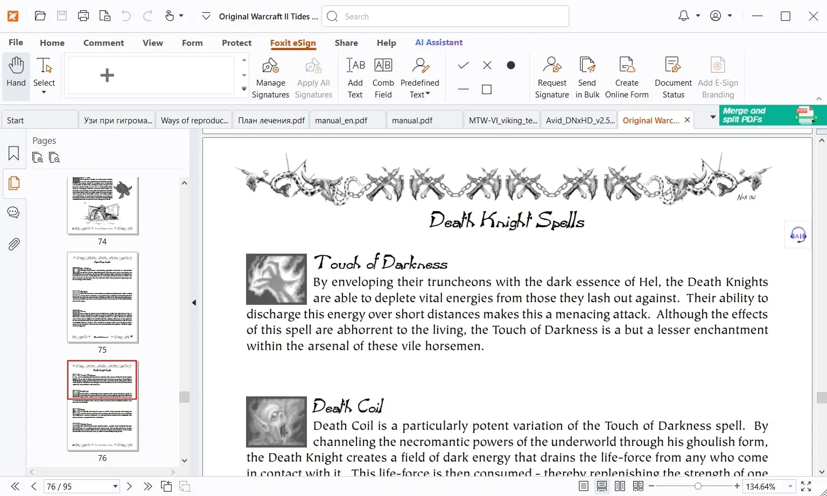827x496 pixels.
Task: Open the AI Assistant tab
Action: 439,43
